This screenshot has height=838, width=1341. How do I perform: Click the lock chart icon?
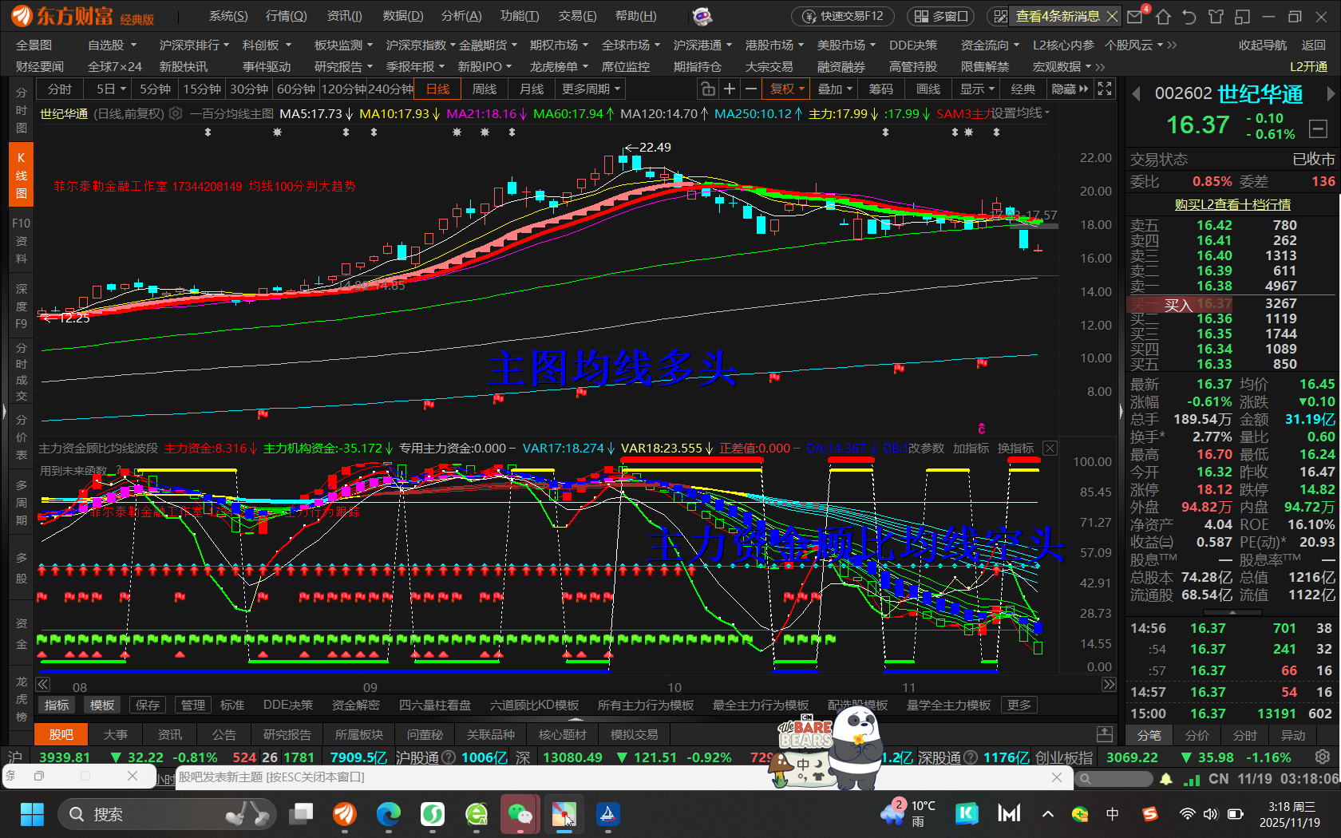pyautogui.click(x=707, y=89)
